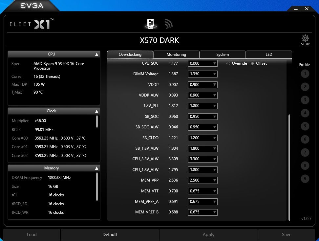
Task: Click the AMD Ryzen 9 5950X spec text
Action: point(59,66)
